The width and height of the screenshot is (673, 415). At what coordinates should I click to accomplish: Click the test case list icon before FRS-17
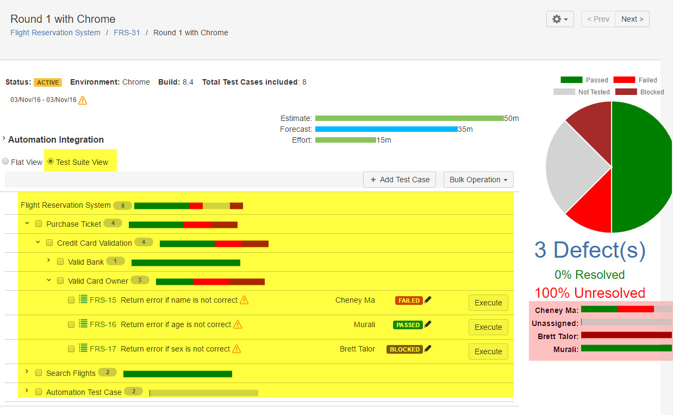[x=83, y=348]
